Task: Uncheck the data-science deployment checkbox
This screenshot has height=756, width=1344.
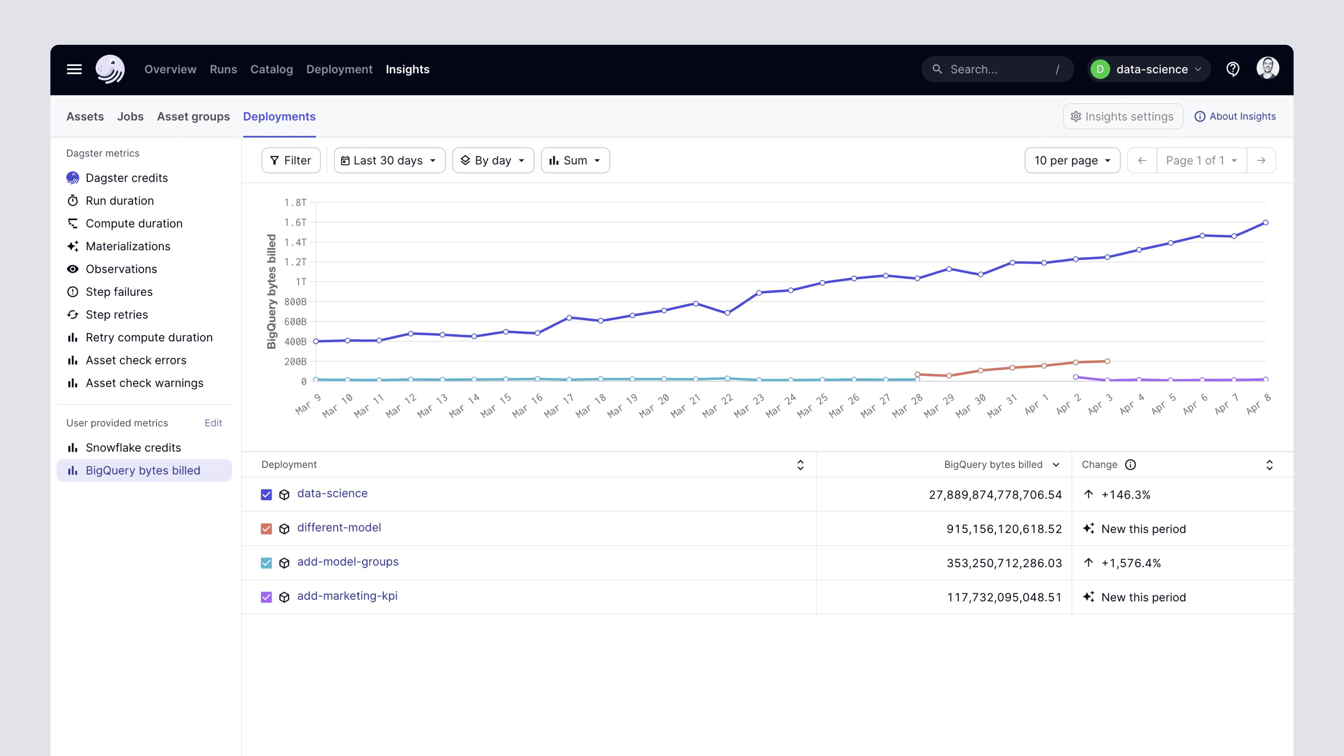Action: click(266, 495)
